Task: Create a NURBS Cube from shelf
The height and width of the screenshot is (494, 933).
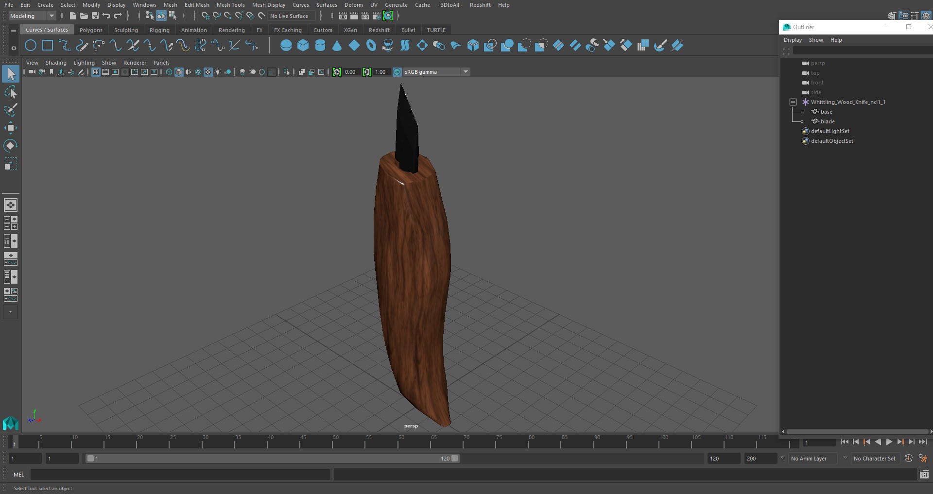Action: [x=303, y=46]
